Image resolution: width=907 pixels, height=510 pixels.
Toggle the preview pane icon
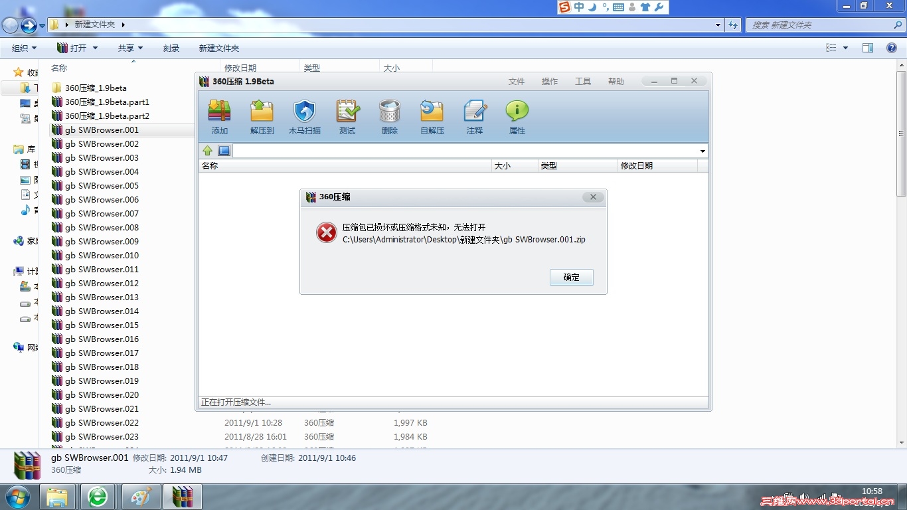pyautogui.click(x=868, y=48)
